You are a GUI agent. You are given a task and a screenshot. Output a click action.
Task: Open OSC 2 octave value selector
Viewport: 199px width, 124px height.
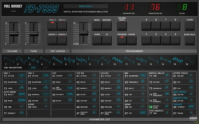(x=46, y=75)
